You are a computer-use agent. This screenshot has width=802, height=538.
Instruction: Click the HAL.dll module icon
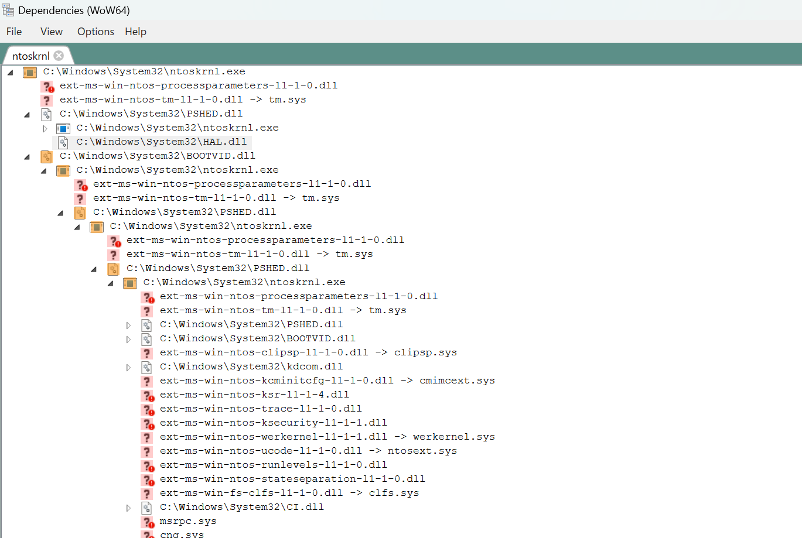[x=63, y=142]
